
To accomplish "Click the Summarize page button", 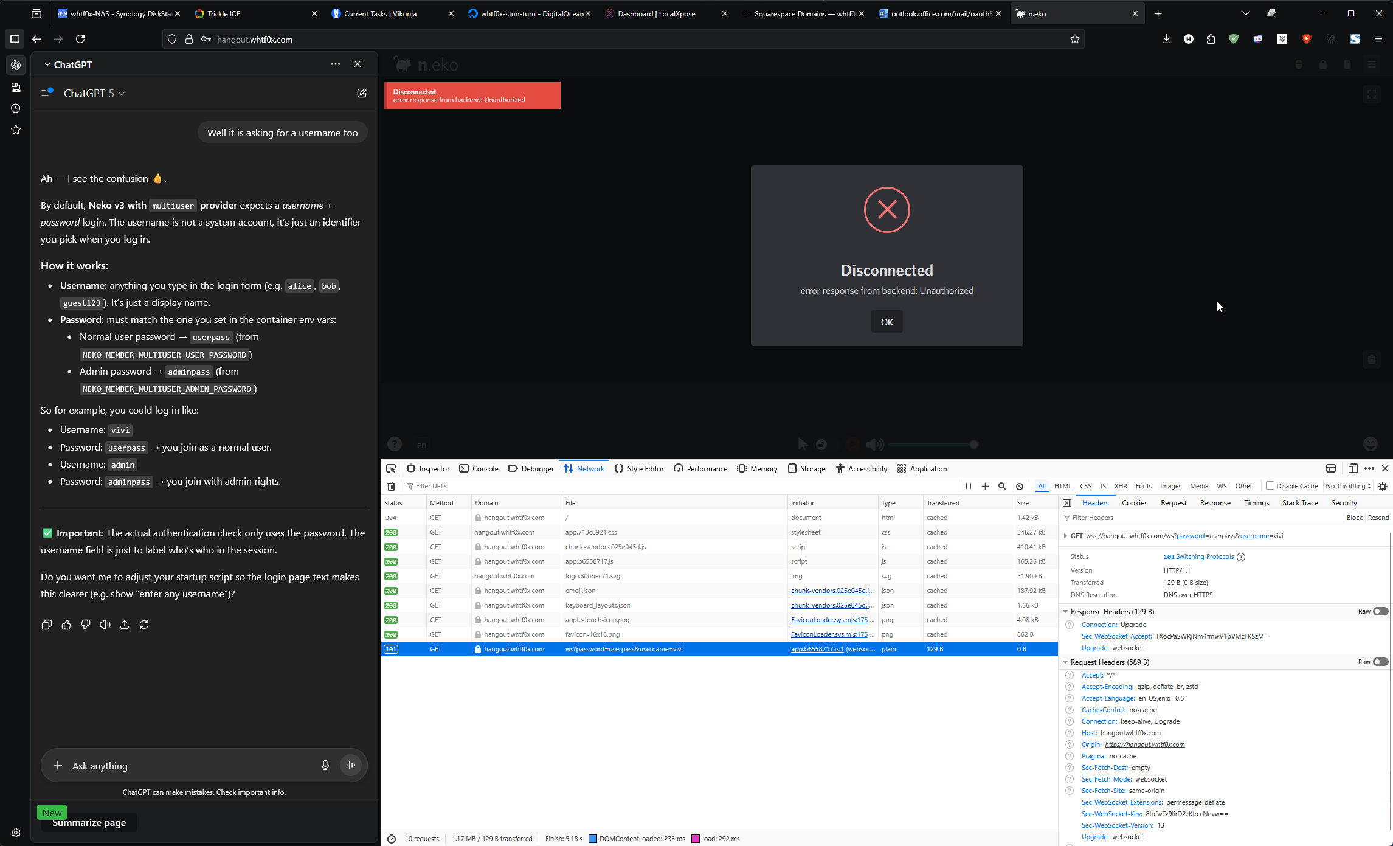I will [x=89, y=822].
